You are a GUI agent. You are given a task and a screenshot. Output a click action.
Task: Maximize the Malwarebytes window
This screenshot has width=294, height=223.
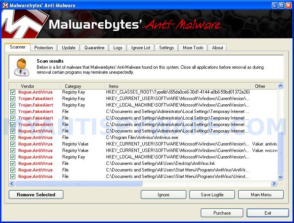pos(282,5)
